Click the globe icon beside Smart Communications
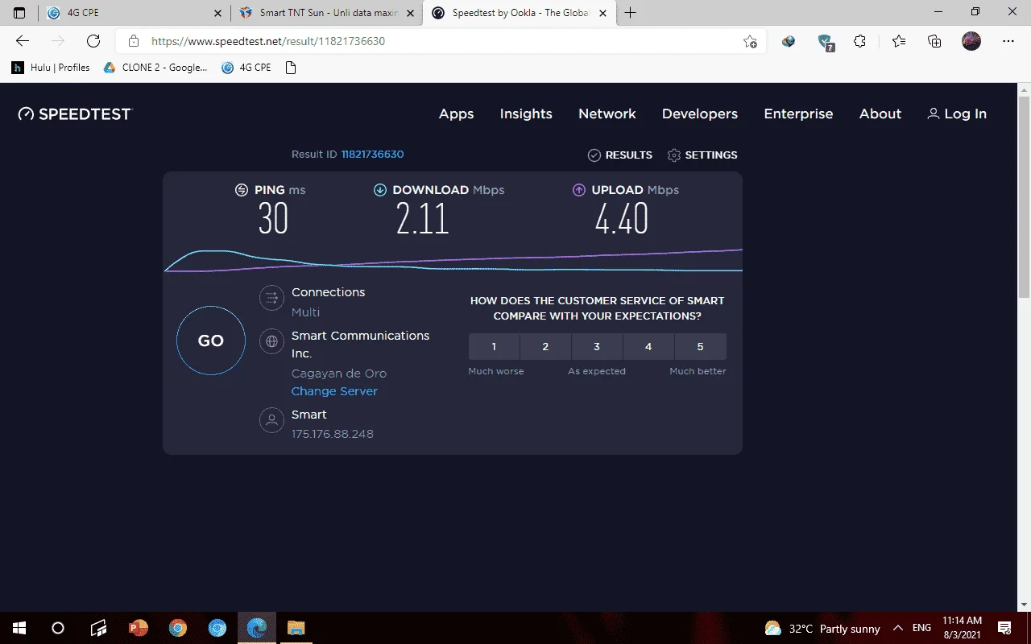 pyautogui.click(x=271, y=341)
